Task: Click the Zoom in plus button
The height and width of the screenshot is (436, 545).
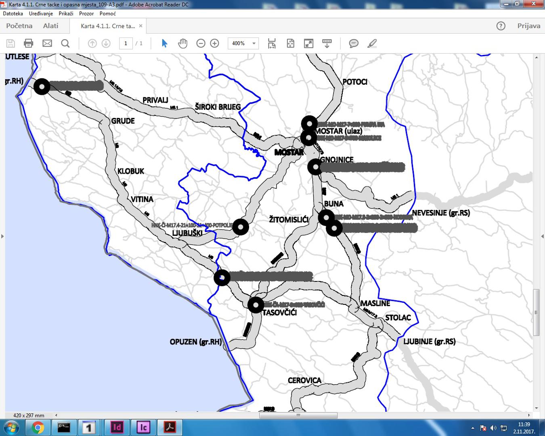Action: (214, 43)
